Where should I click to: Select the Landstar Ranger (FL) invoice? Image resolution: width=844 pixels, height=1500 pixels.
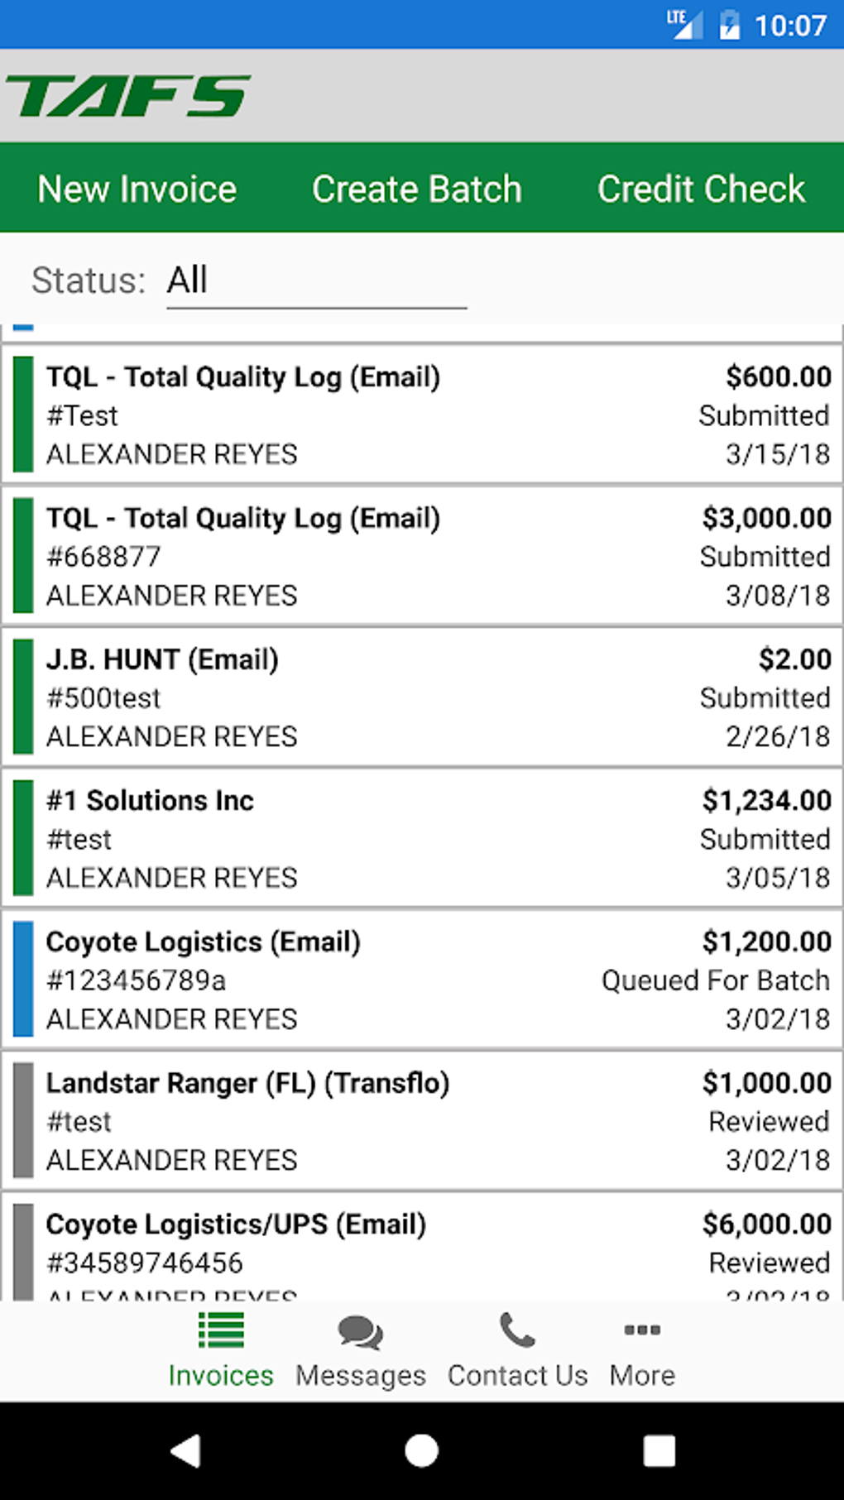[x=422, y=1121]
